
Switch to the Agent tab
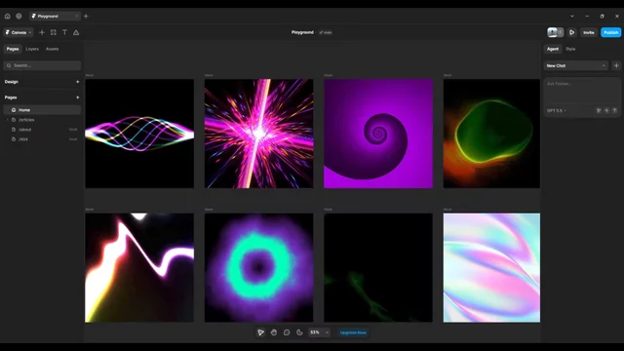(x=553, y=49)
